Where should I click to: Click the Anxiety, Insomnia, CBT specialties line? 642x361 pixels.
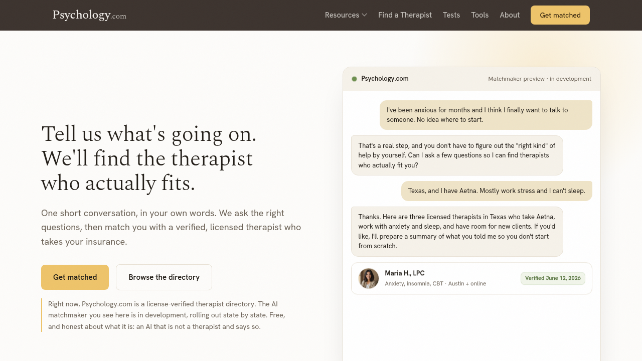[435, 284]
